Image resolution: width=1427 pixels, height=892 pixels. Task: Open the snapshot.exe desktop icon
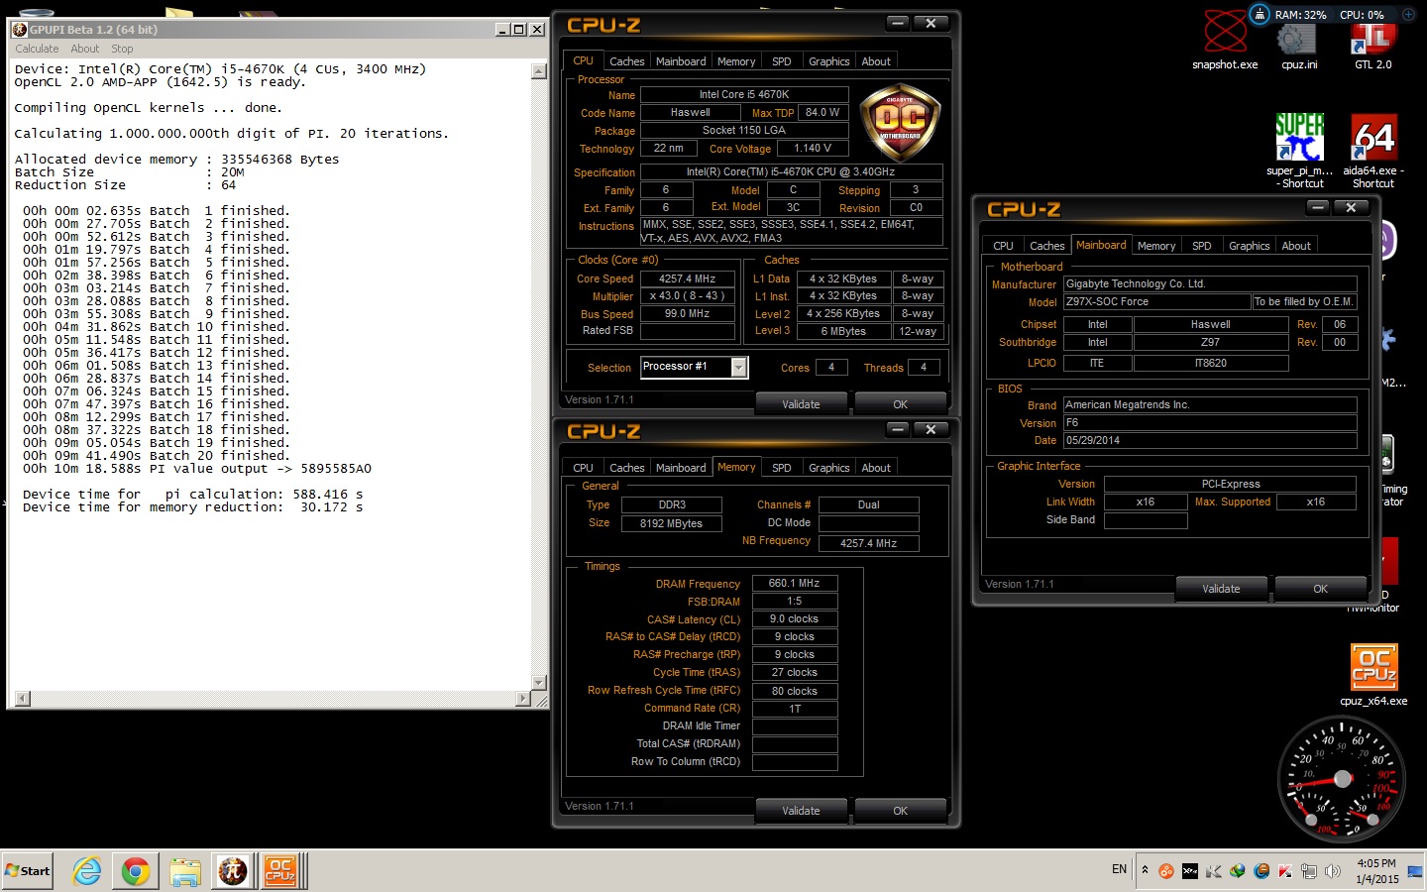coord(1225,40)
